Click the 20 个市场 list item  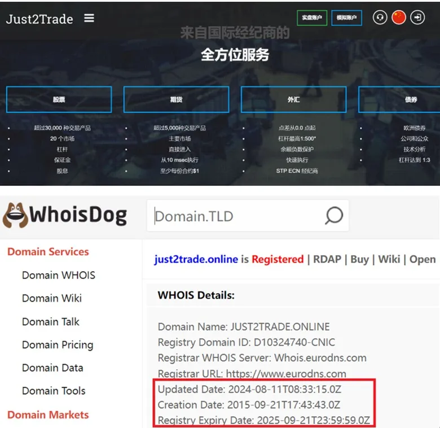tap(62, 139)
